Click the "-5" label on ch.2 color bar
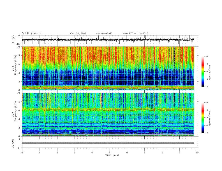This screenshot has width=222, height=171. coord(207,118)
